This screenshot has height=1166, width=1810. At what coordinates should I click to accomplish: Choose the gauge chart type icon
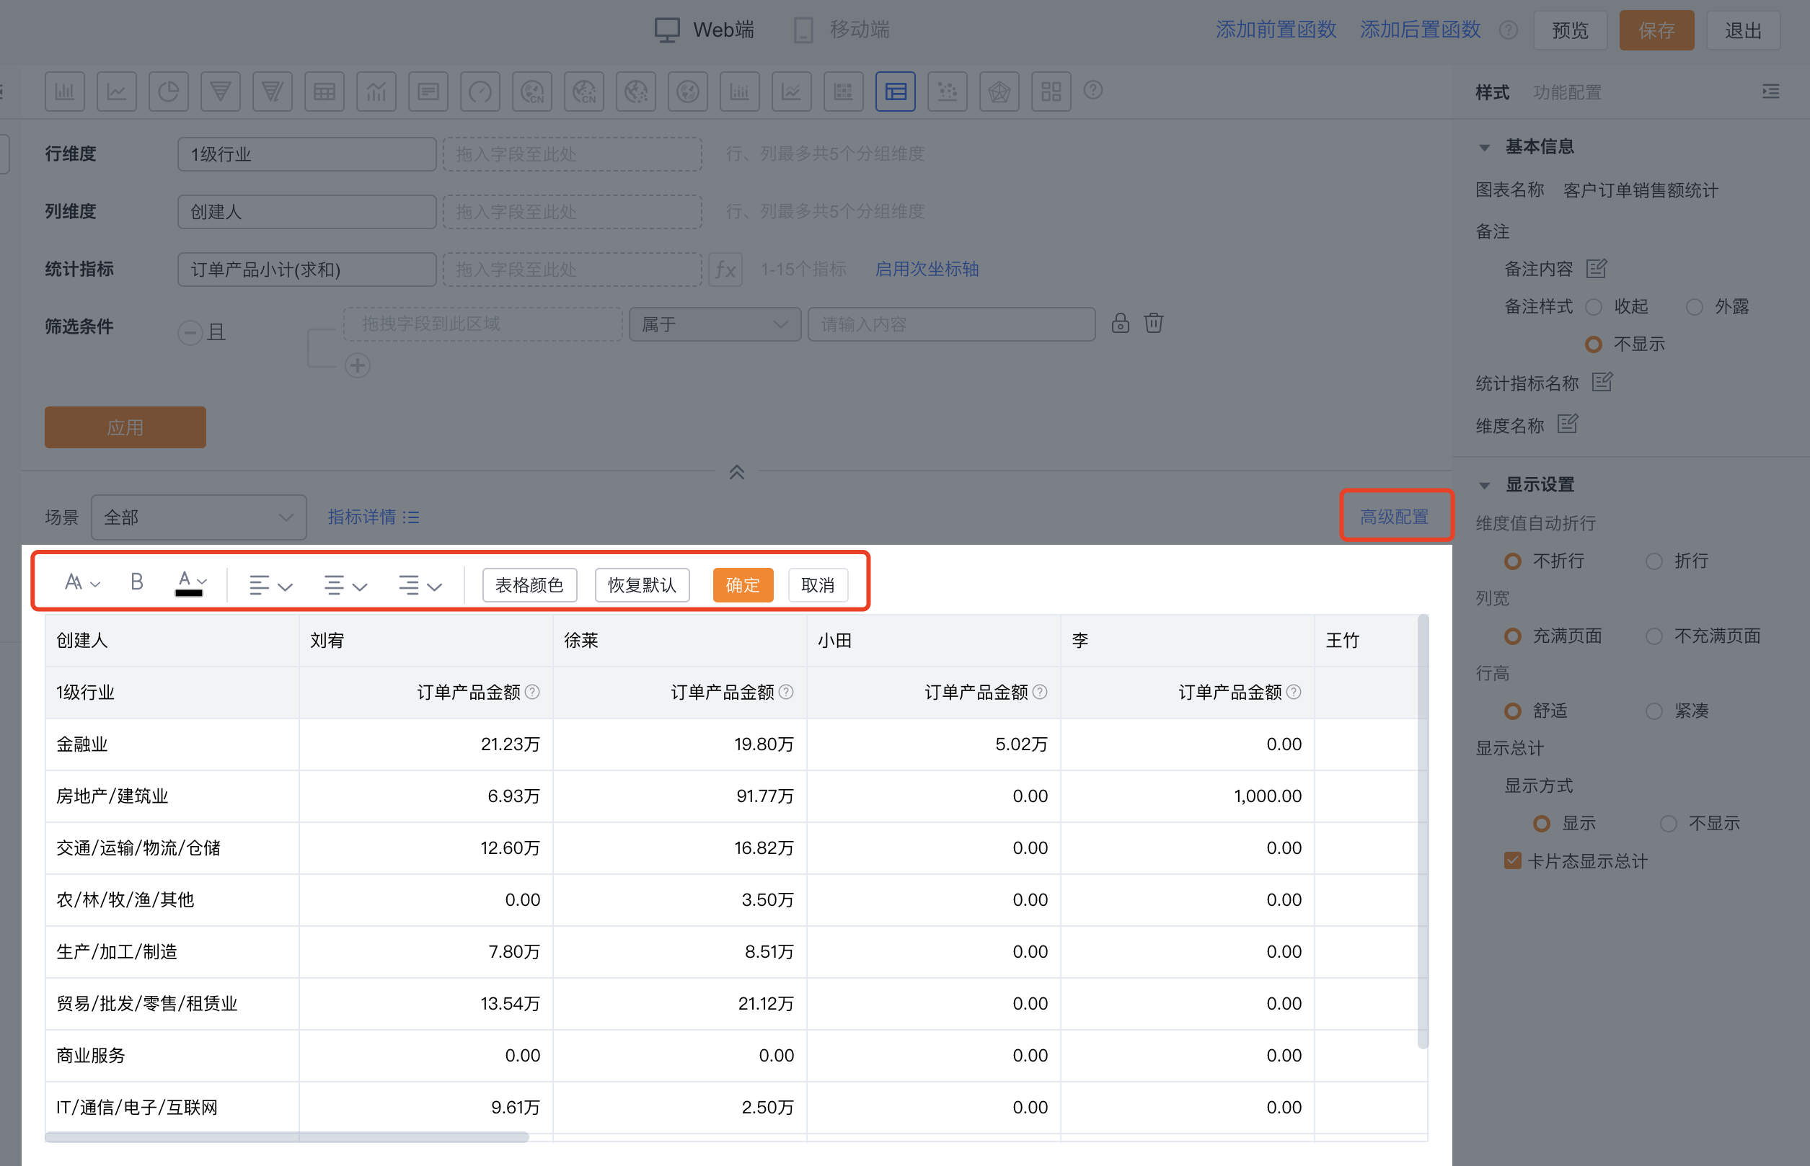480,92
